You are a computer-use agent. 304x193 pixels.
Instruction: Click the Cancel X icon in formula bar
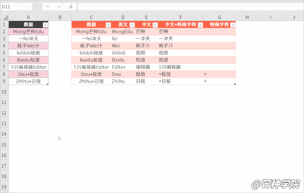point(48,7)
